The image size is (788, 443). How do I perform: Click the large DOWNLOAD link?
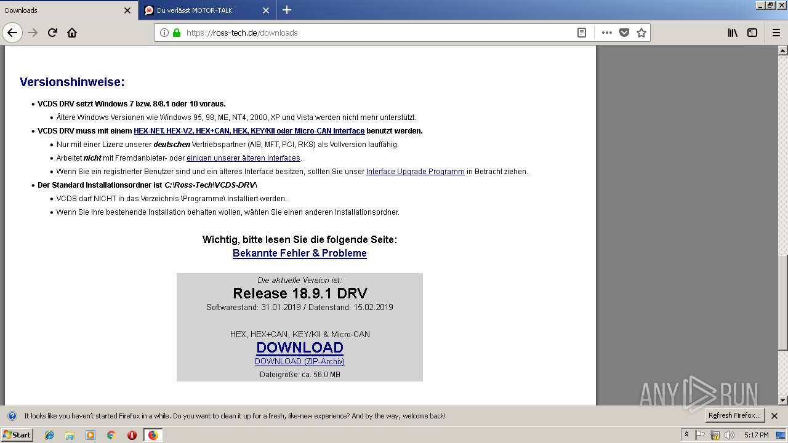point(300,348)
